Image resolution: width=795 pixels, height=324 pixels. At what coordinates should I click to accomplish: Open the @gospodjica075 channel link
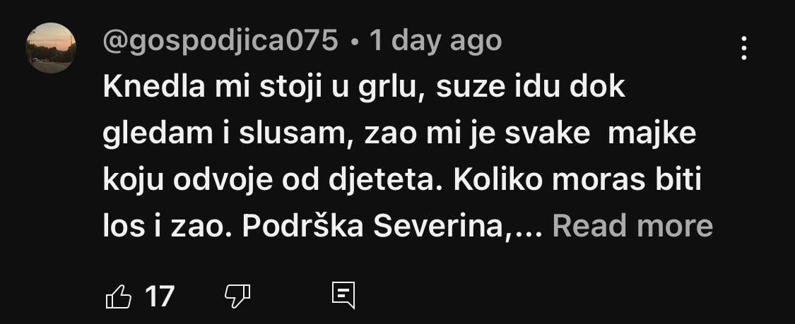[220, 40]
